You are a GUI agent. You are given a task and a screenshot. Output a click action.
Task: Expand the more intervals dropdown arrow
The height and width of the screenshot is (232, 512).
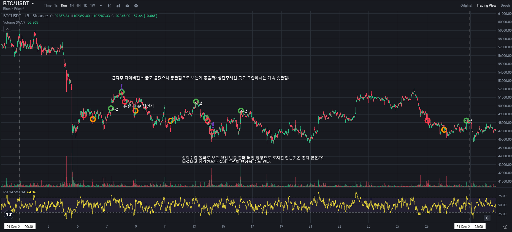coord(101,6)
